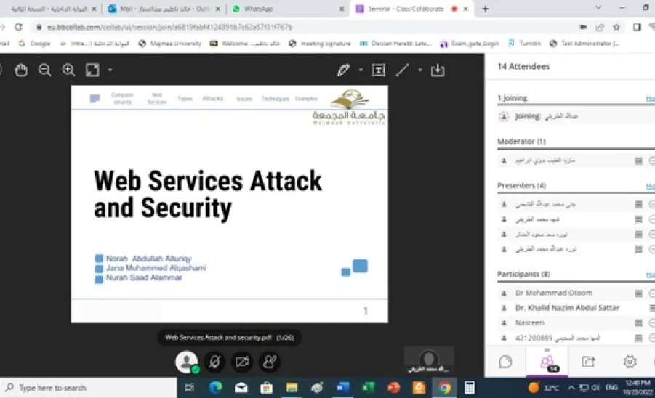Click the Windows taskbar search box
655x398 pixels.
(x=89, y=388)
